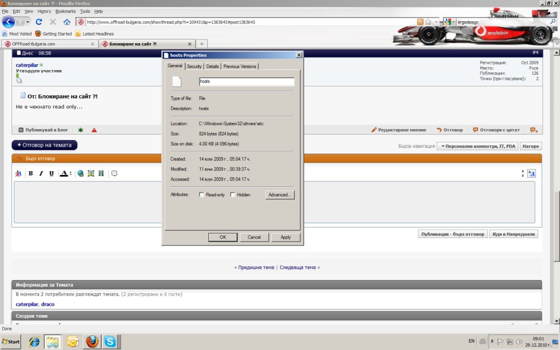Open the back/forward history dropdown arrow

tap(27, 22)
